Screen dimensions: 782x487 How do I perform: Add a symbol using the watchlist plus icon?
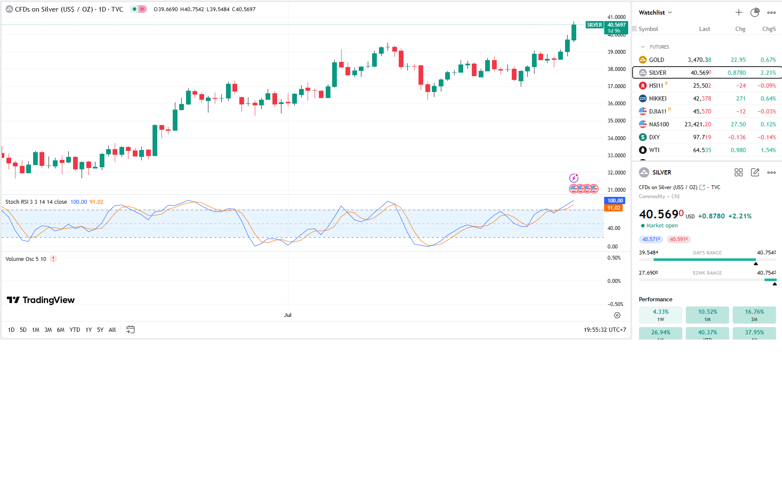pos(739,12)
